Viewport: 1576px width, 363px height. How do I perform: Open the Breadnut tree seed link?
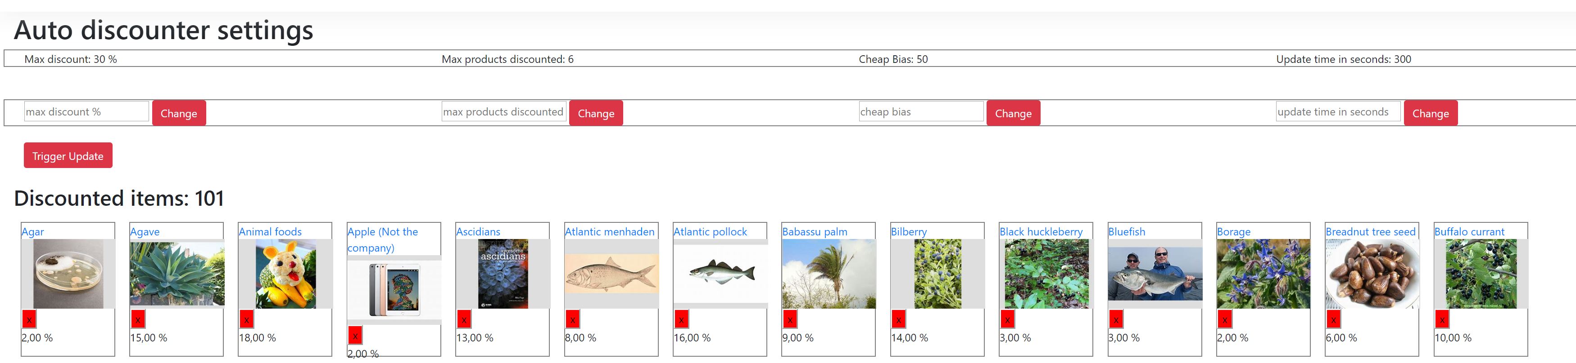point(1370,232)
